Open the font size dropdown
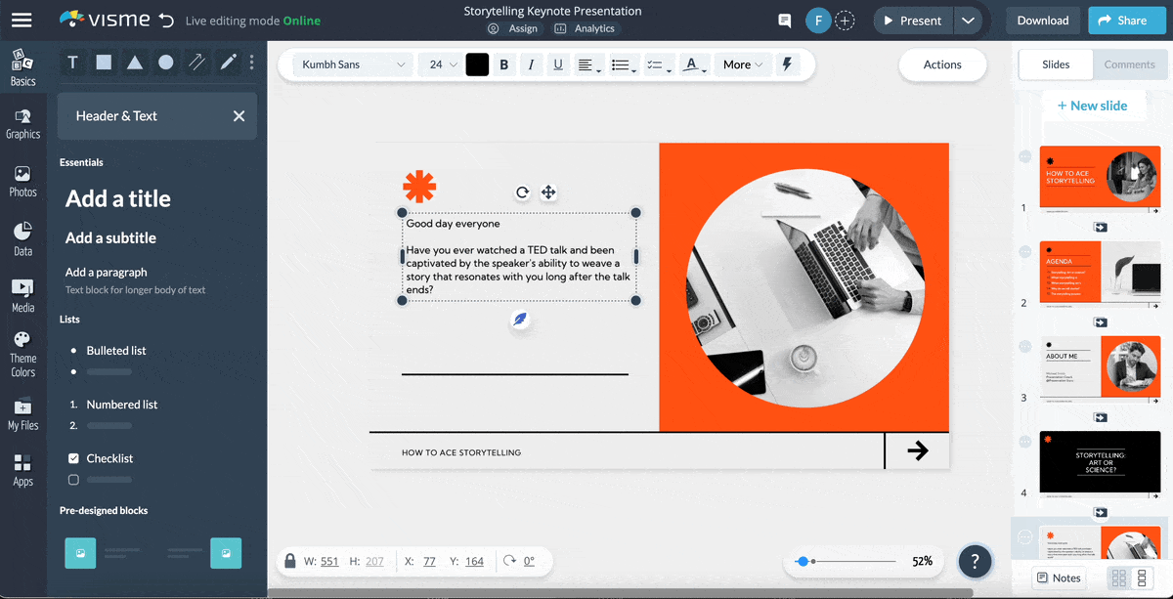The image size is (1173, 599). pyautogui.click(x=440, y=64)
